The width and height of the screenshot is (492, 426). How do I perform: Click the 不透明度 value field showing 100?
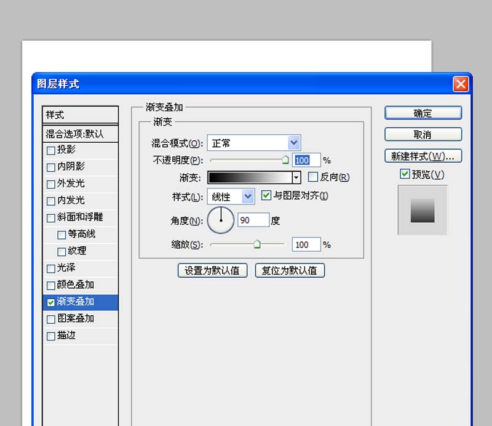click(306, 160)
